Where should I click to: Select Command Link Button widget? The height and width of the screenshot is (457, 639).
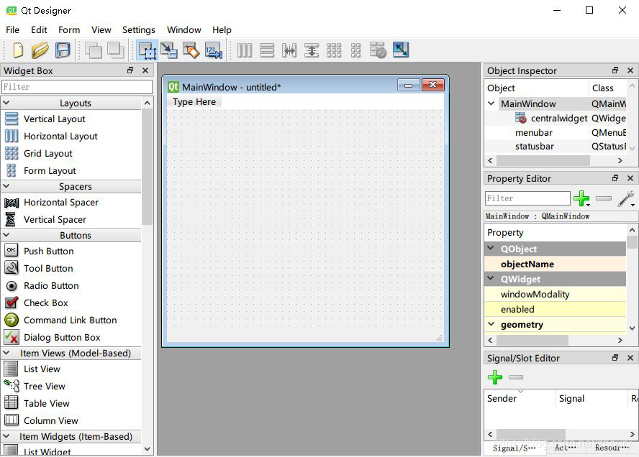(x=71, y=320)
